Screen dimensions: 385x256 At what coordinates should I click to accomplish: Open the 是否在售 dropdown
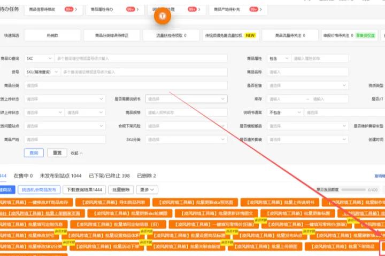coord(307,85)
